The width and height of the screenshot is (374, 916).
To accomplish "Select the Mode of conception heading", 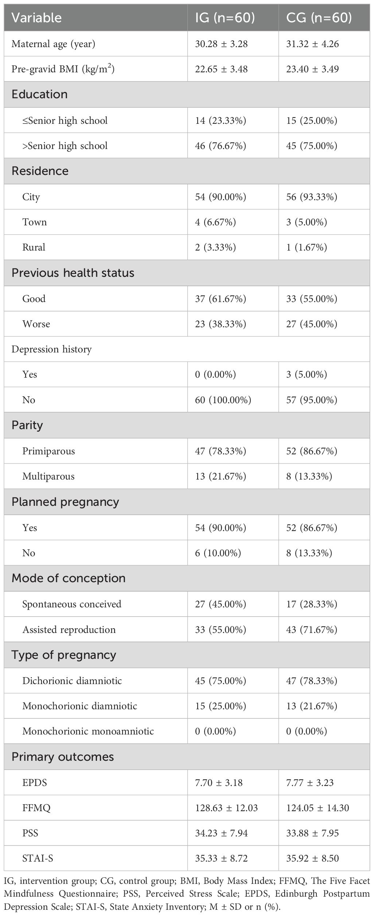I will point(69,578).
